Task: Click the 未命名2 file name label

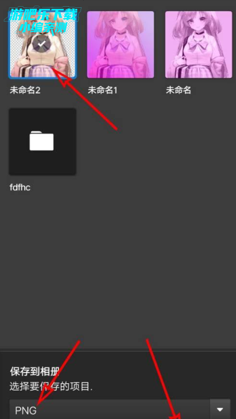Action: (25, 90)
